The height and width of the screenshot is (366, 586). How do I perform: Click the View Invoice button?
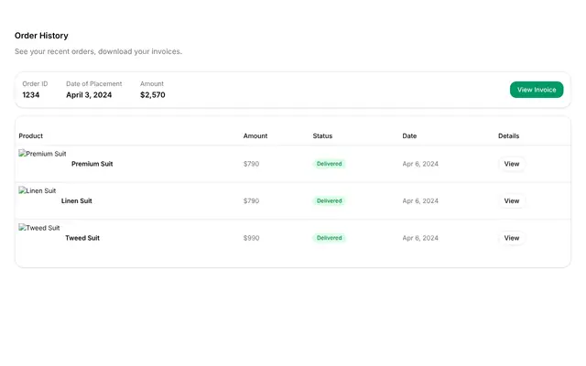pos(537,90)
